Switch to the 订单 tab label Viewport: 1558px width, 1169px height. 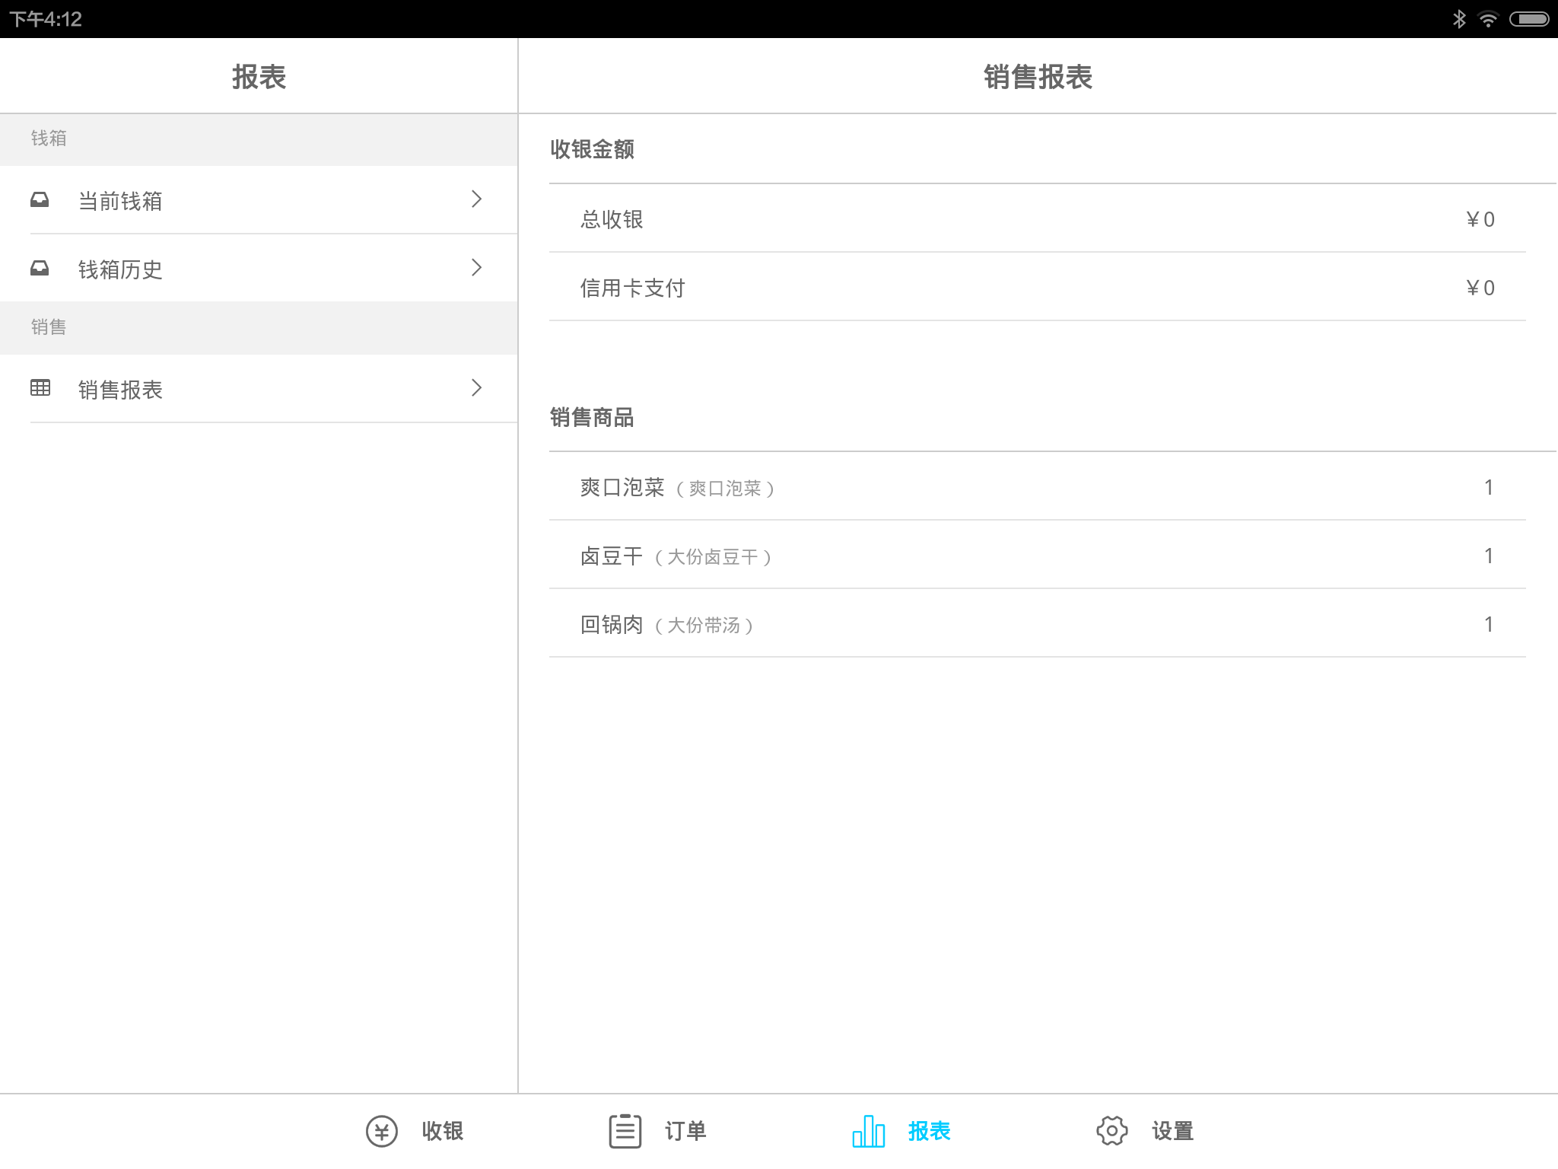(x=686, y=1131)
